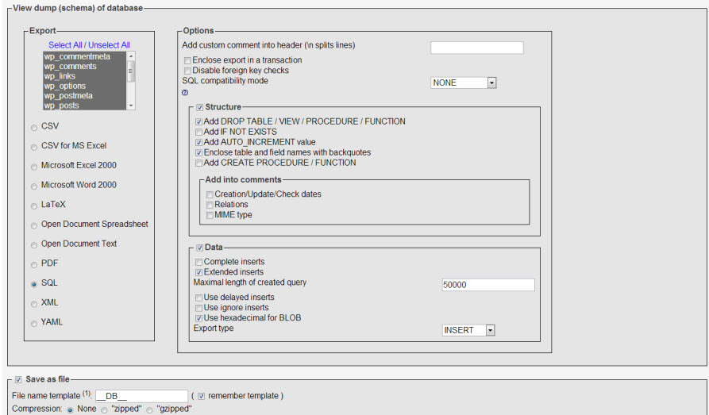The width and height of the screenshot is (709, 415).
Task: Toggle Extended inserts checkbox
Action: tap(198, 273)
